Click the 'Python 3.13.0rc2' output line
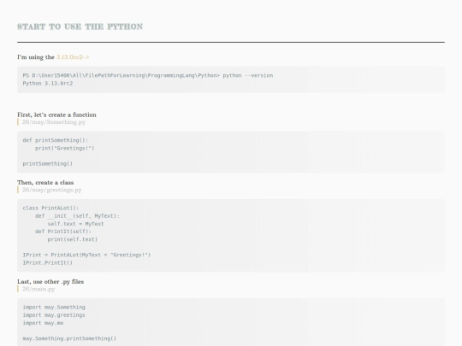The image size is (462, 346). point(48,83)
